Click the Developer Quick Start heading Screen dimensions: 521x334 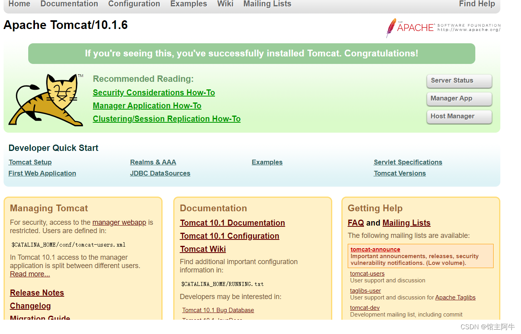tap(53, 148)
